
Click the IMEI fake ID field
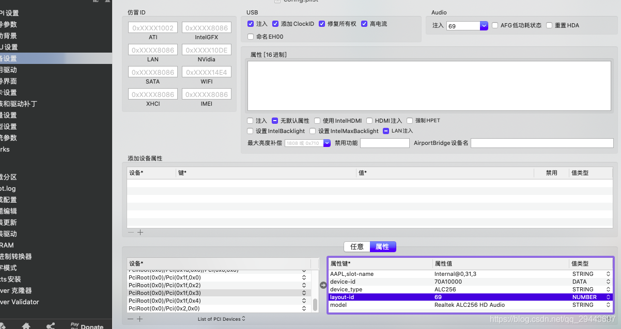click(x=207, y=94)
